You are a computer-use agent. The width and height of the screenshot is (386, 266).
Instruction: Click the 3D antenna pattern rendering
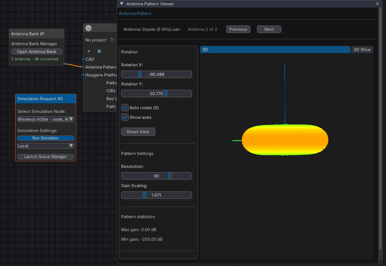pos(285,140)
